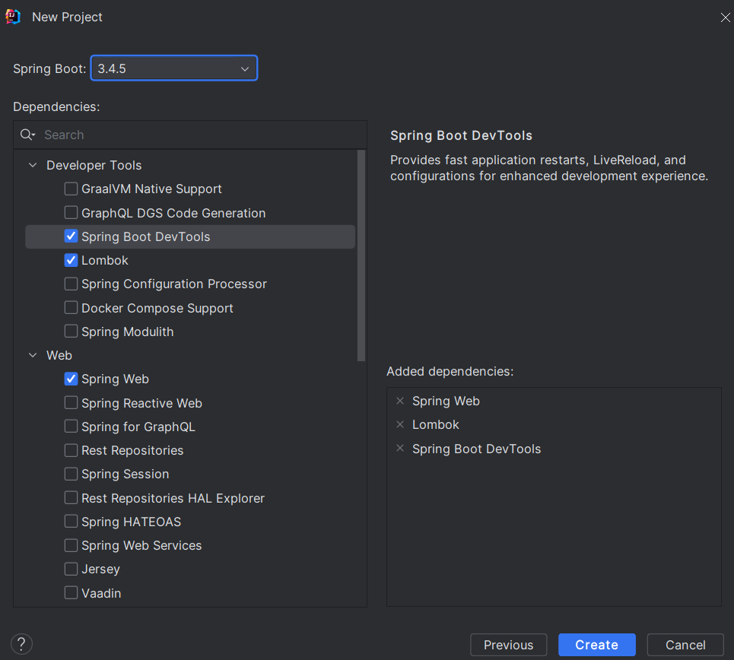The image size is (734, 660).
Task: Remove Lombok from added dependencies
Action: pos(400,424)
